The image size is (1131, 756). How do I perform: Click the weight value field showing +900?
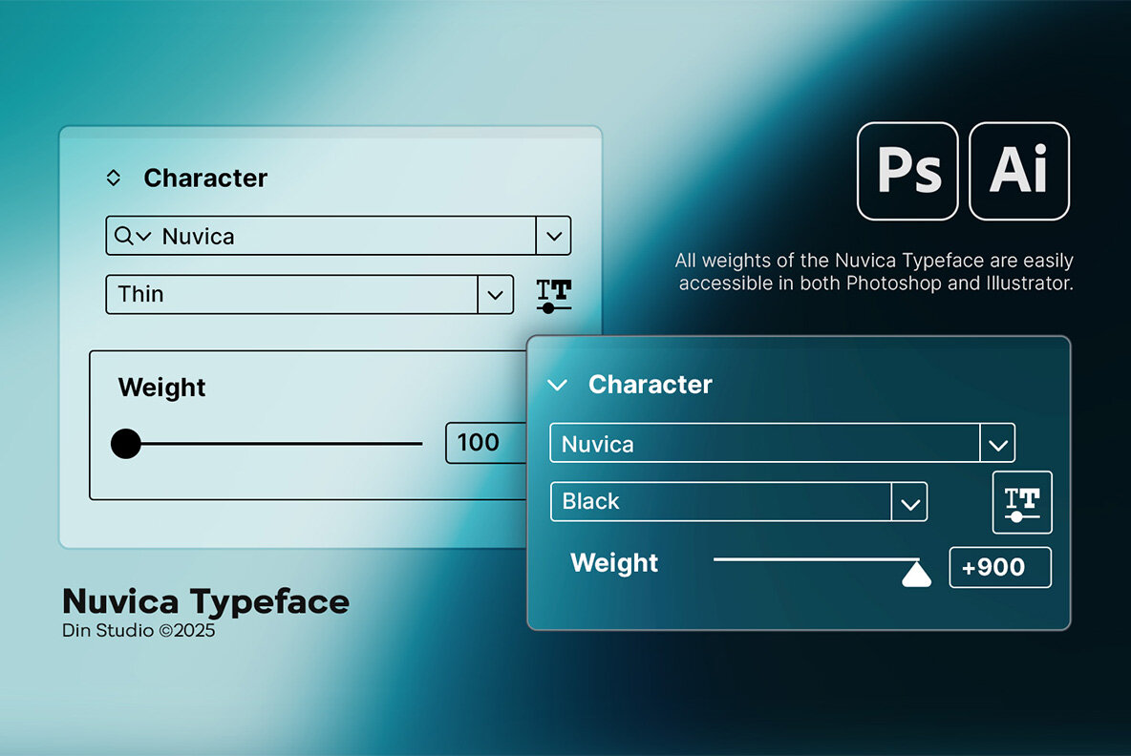tap(999, 567)
